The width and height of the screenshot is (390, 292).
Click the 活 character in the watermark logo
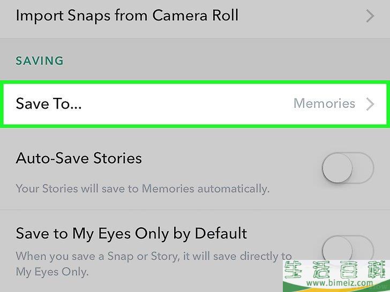[321, 270]
